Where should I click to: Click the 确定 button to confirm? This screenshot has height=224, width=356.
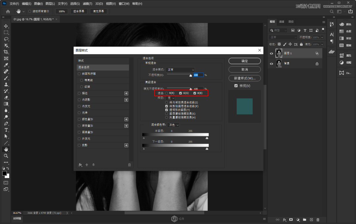(x=244, y=61)
